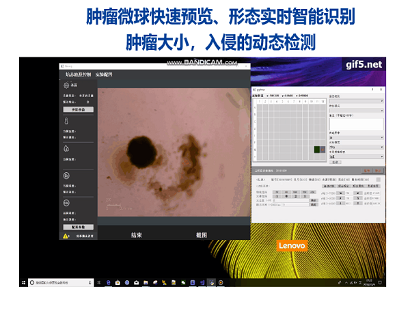Confirm the exposure time value
This screenshot has width=410, height=328.
pyautogui.click(x=314, y=204)
